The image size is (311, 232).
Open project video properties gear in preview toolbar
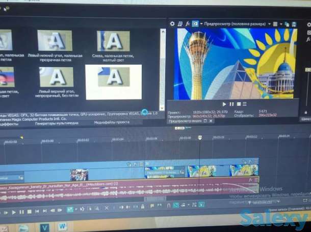[172, 24]
